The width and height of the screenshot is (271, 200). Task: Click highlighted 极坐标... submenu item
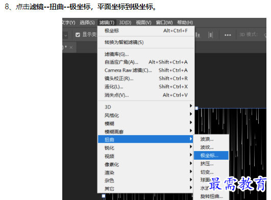pyautogui.click(x=211, y=156)
